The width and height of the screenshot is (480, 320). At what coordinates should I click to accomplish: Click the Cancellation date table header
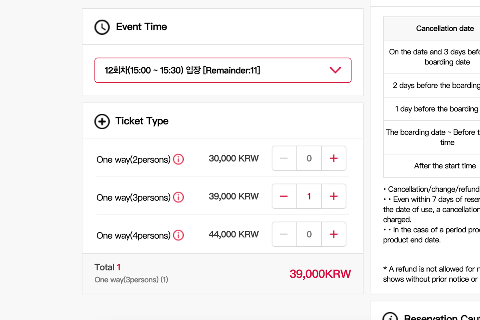click(445, 28)
